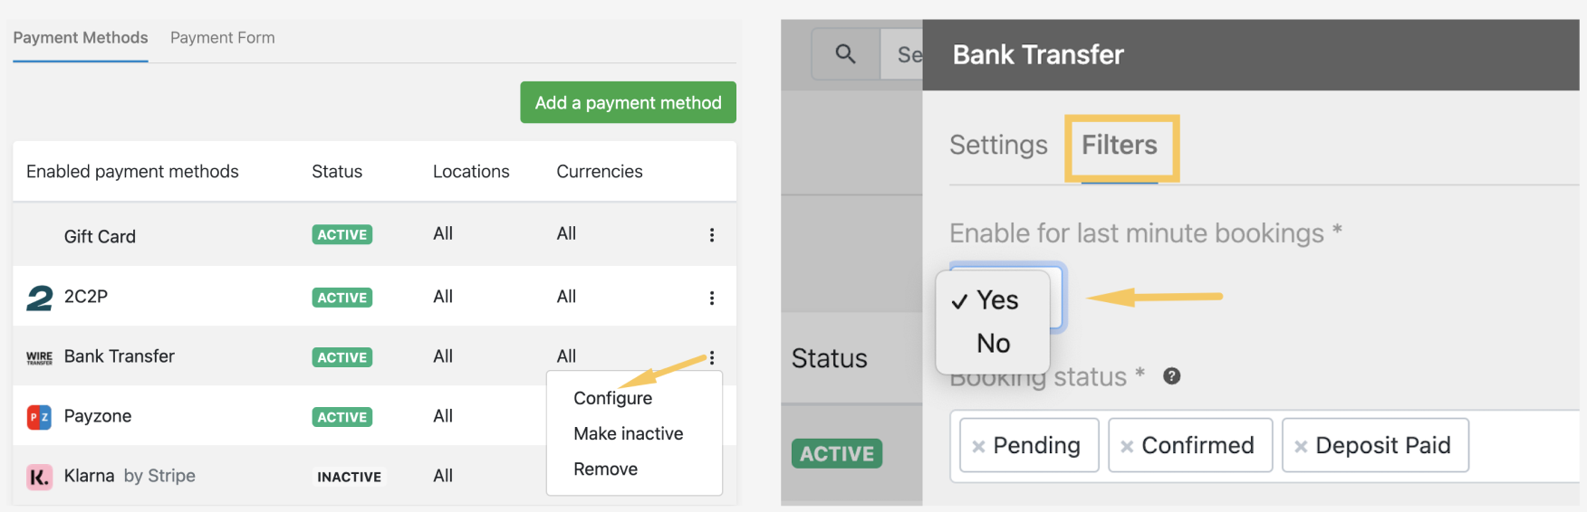Remove the Deposit Paid tag via its x icon

click(x=1301, y=446)
